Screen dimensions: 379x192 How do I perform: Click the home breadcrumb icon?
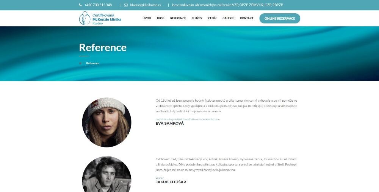(80, 63)
